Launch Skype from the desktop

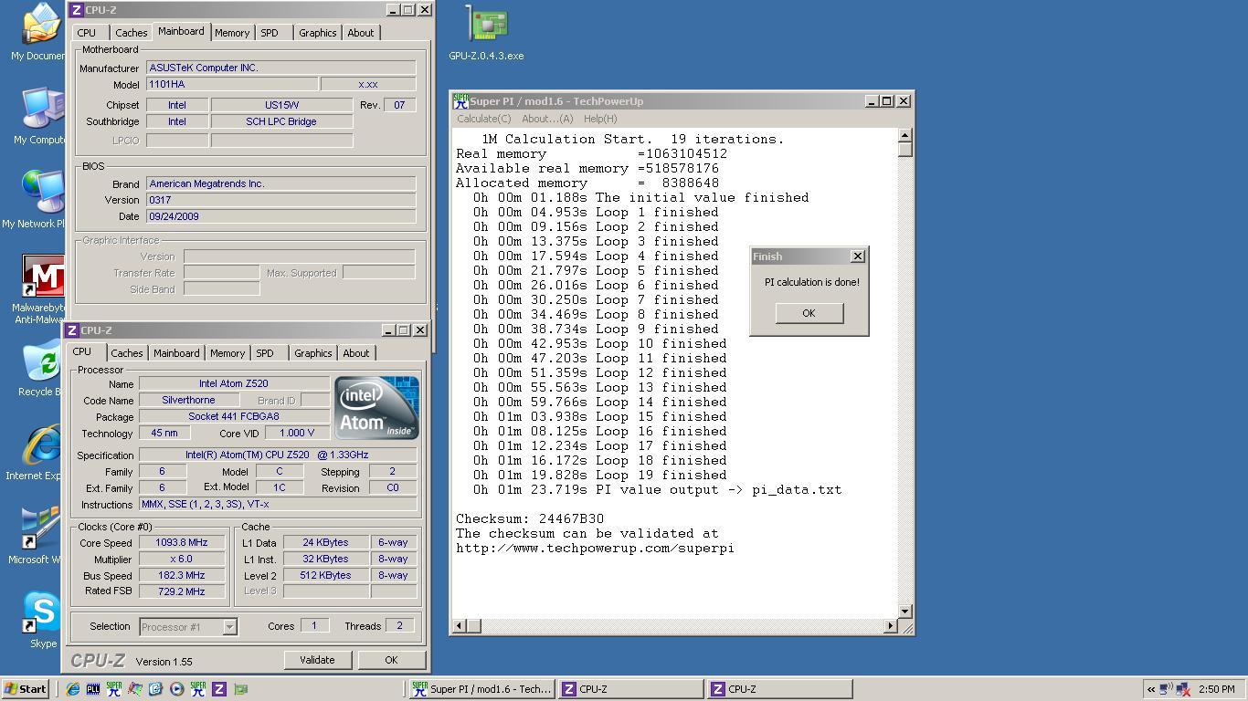click(42, 618)
